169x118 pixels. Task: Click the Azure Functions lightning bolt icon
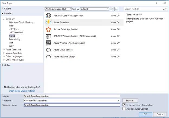[48, 22]
